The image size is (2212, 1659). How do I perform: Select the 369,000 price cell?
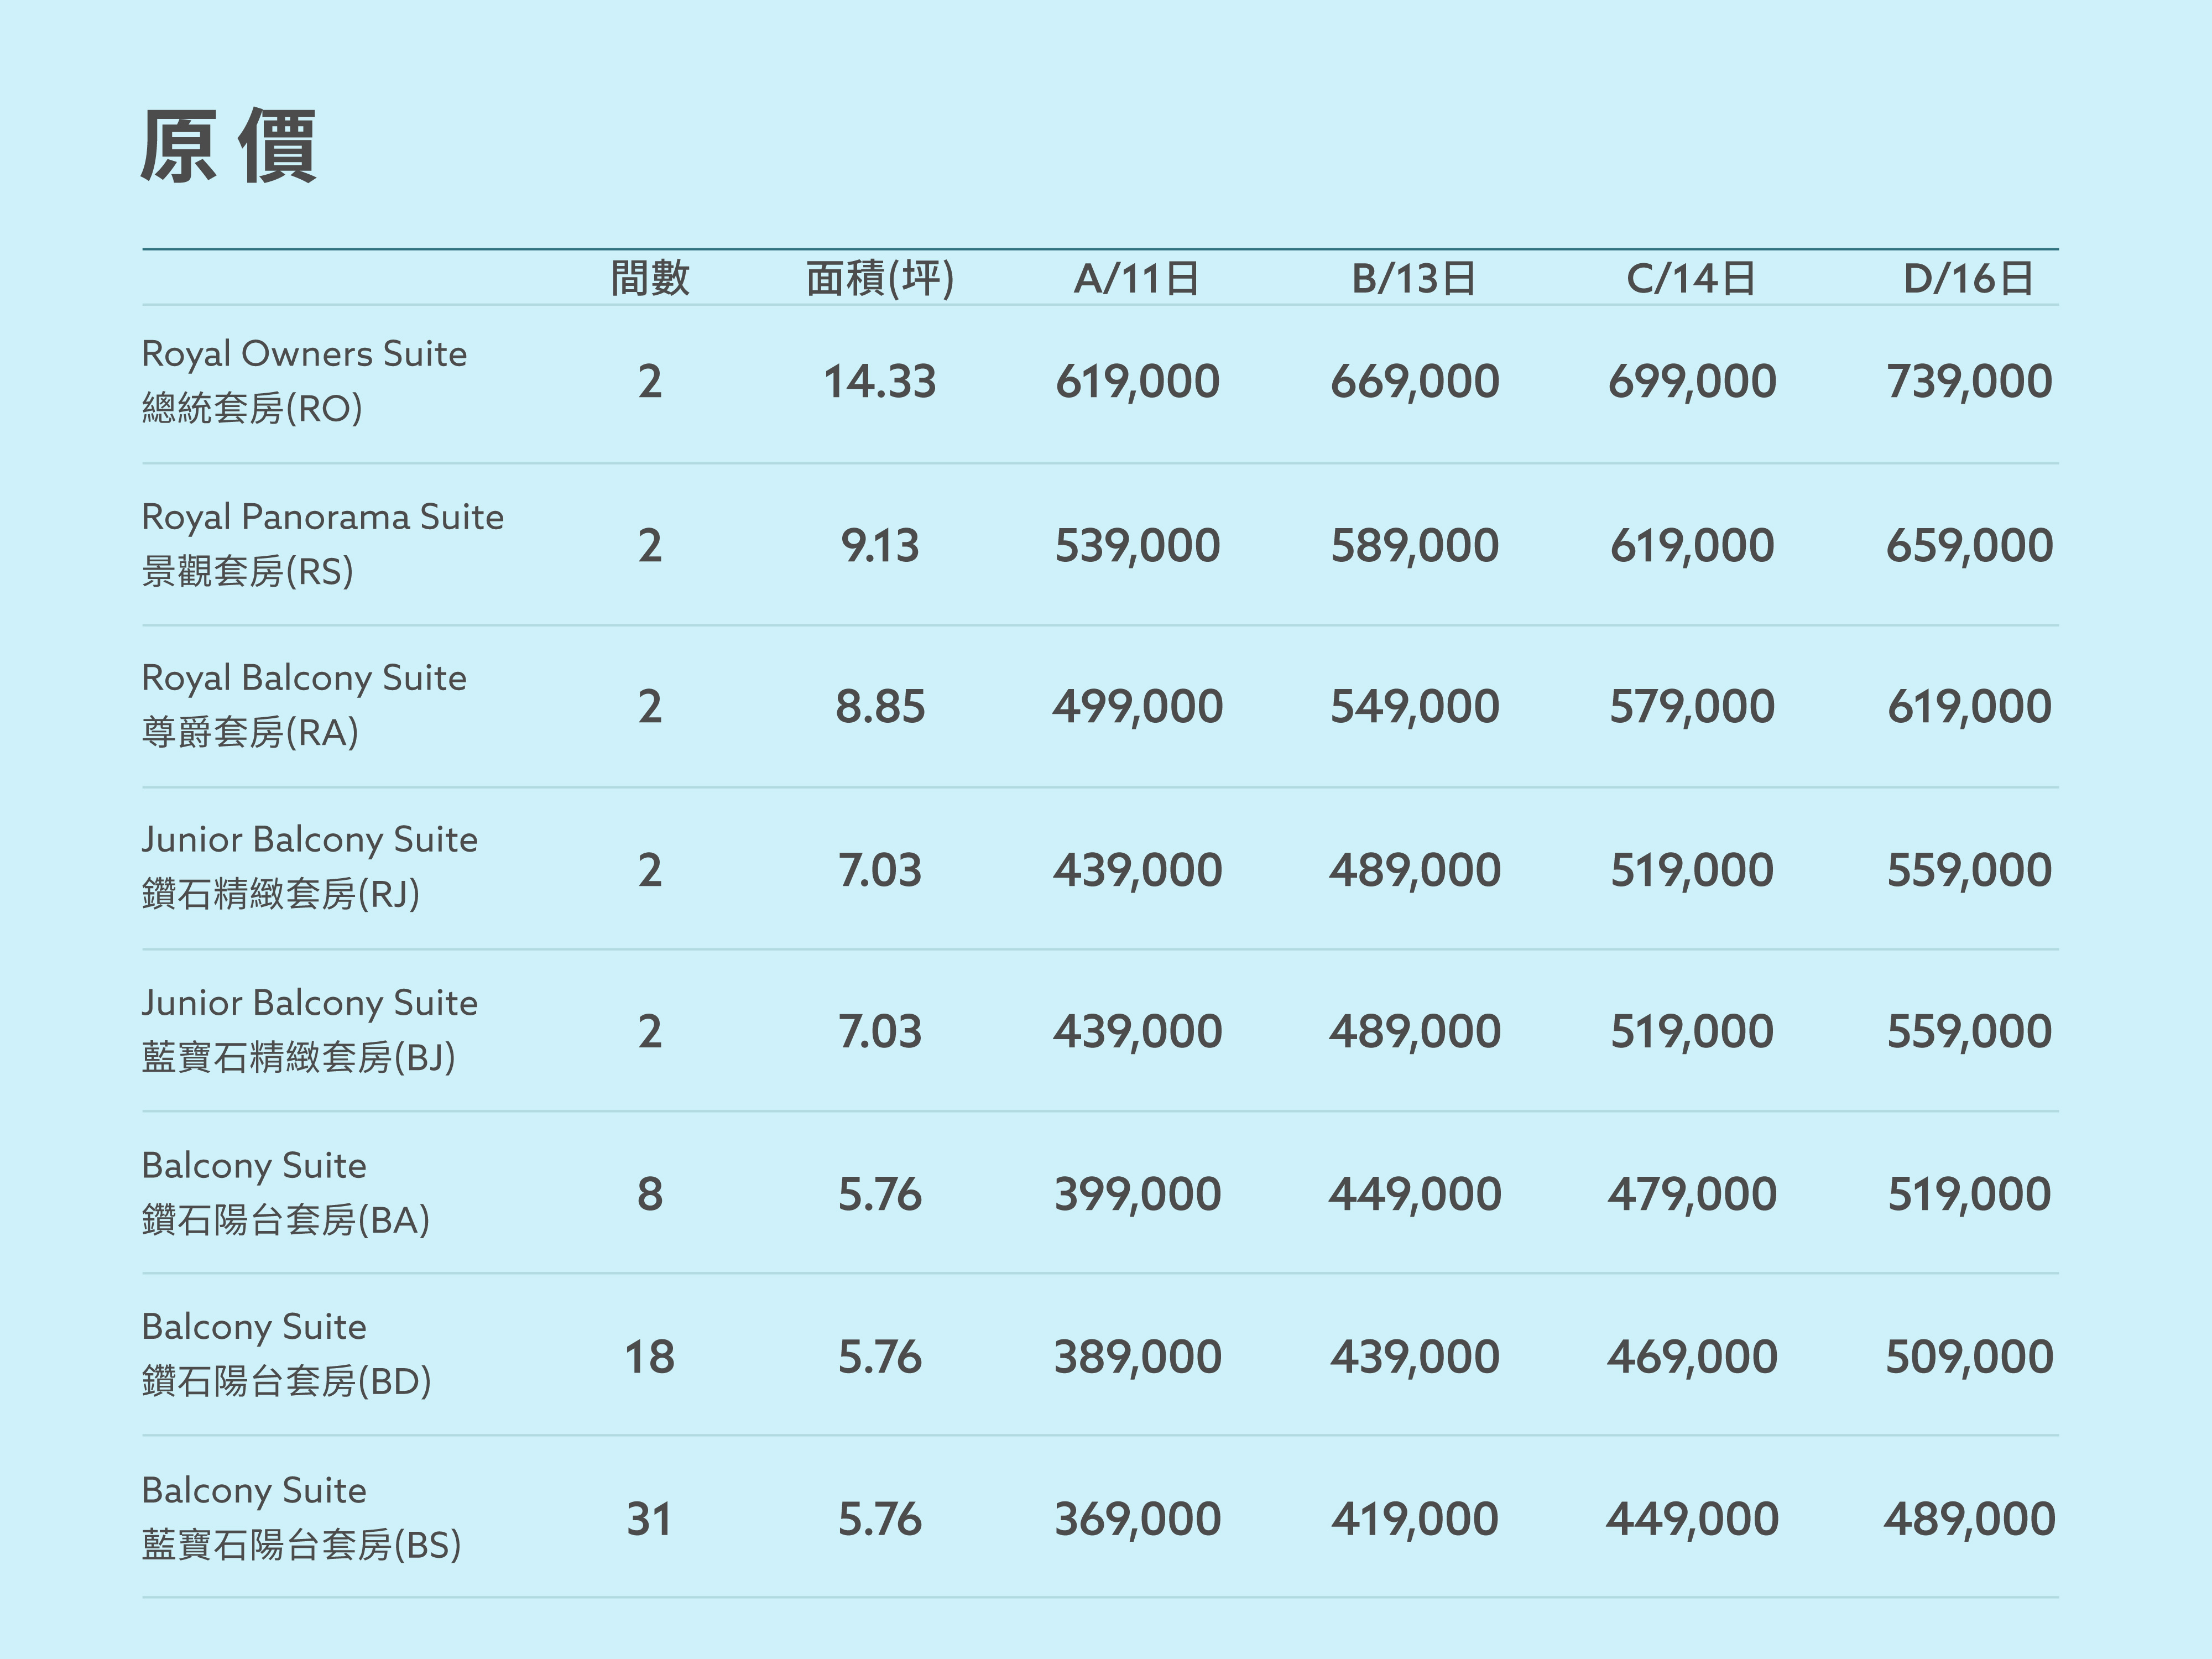[x=1137, y=1519]
